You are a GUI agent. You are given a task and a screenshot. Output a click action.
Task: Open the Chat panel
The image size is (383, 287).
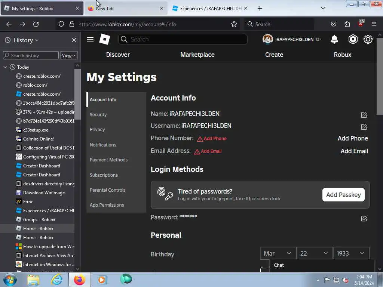coord(322,265)
